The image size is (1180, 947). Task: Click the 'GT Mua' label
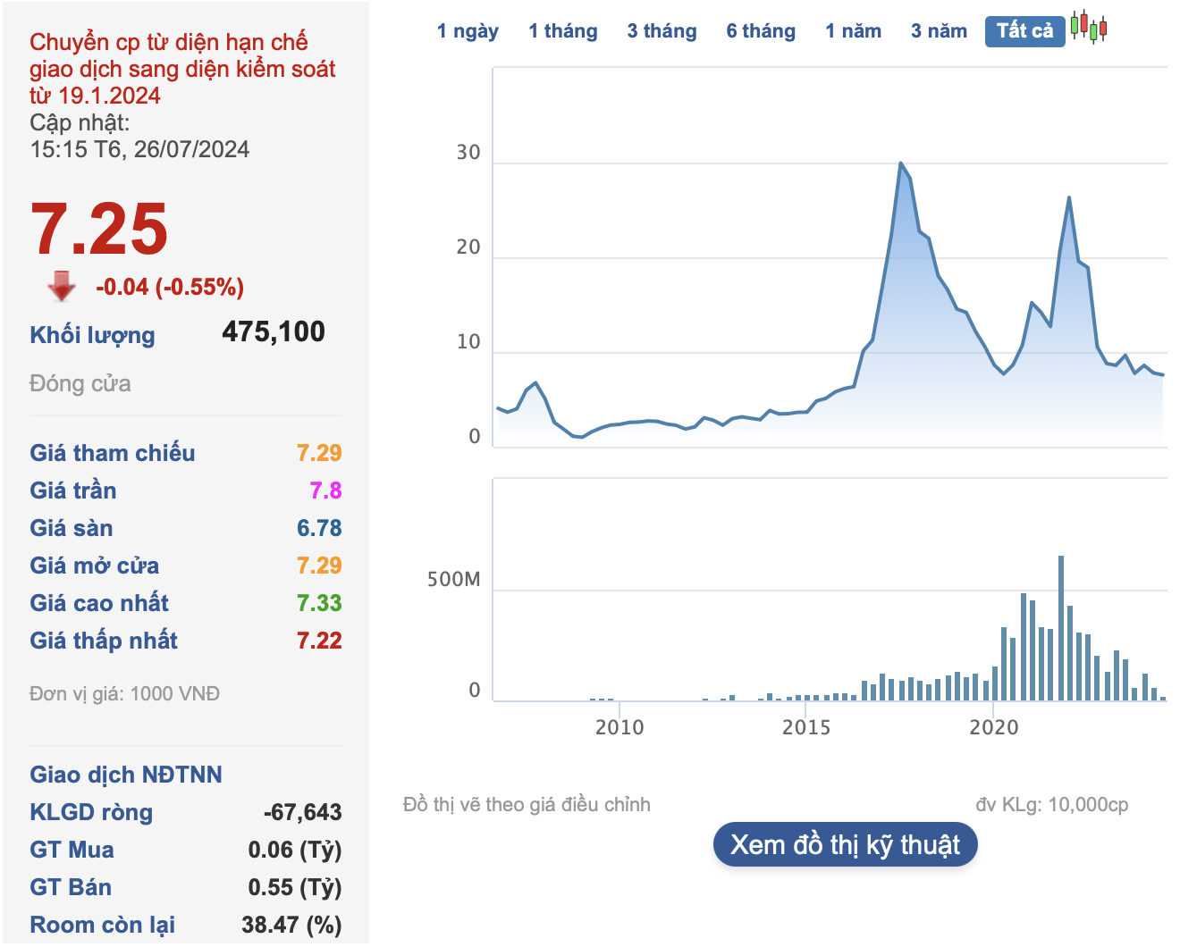(x=72, y=850)
